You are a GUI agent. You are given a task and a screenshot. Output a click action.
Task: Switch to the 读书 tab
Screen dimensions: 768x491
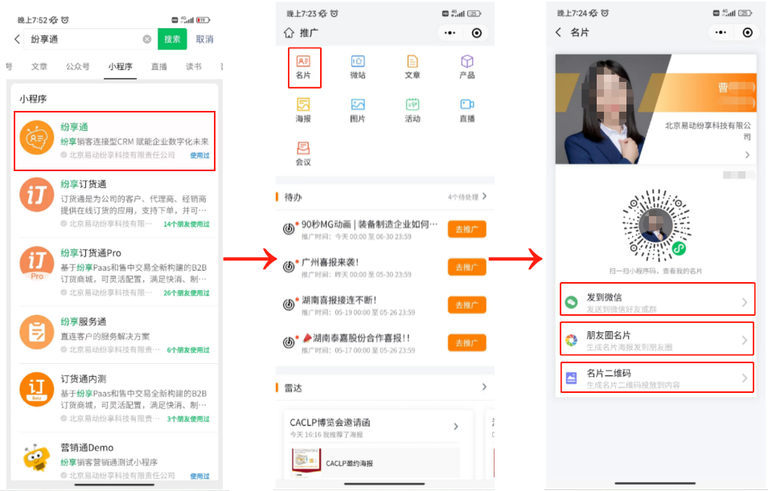[x=194, y=67]
